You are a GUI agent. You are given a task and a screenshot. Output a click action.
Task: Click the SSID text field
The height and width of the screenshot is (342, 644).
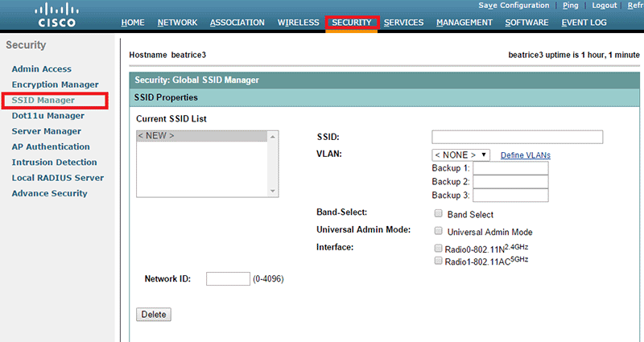click(x=517, y=137)
